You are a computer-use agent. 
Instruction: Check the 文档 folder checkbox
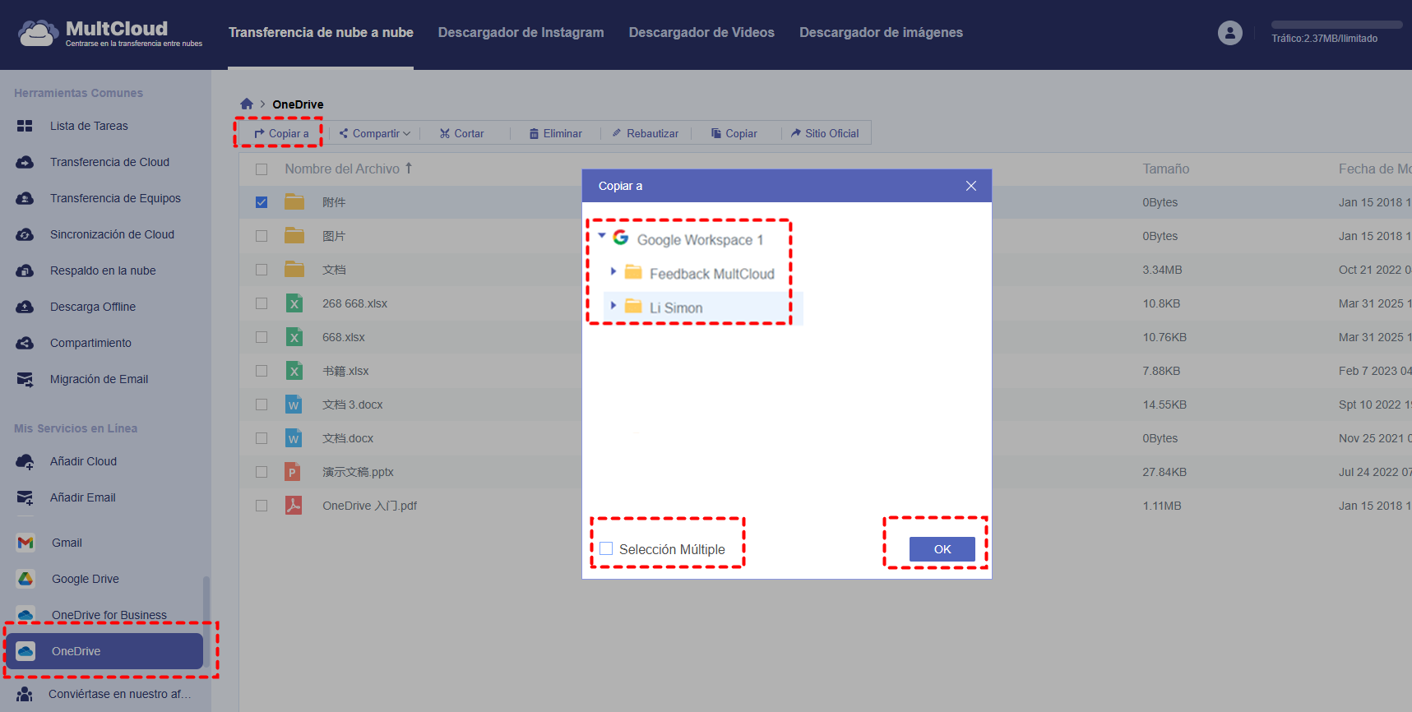coord(262,270)
